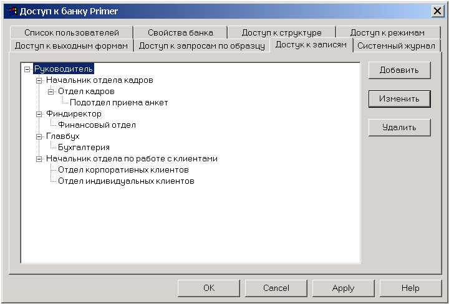Click the Изменить button
449x304 pixels.
pos(400,98)
